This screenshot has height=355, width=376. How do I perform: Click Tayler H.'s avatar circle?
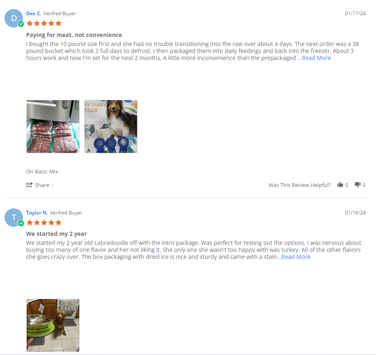pyautogui.click(x=14, y=217)
